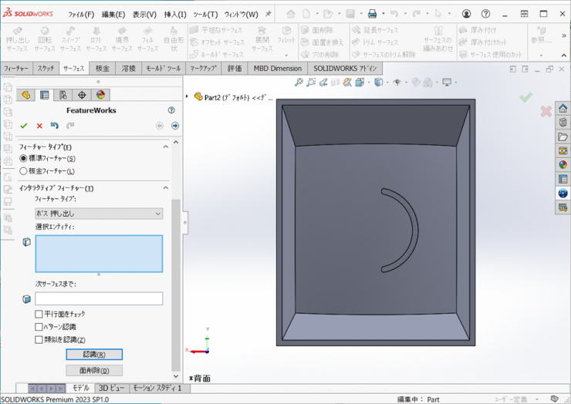Open the Appearances task pane icon
The width and height of the screenshot is (571, 404).
click(x=563, y=164)
